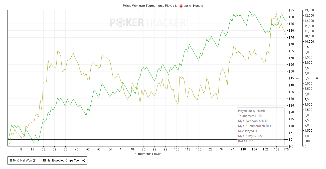Click the '$95' dollar axis label

(x=291, y=10)
